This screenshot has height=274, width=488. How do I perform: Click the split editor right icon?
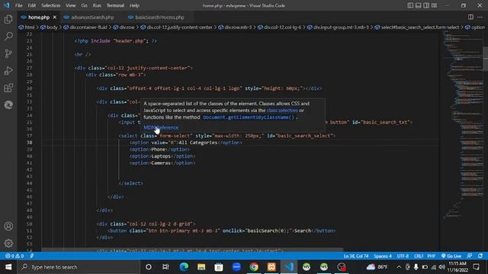click(x=470, y=17)
